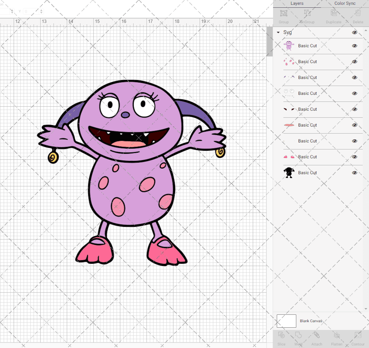The height and width of the screenshot is (348, 369).
Task: Select the purple monster image on canvas
Action: point(131,172)
